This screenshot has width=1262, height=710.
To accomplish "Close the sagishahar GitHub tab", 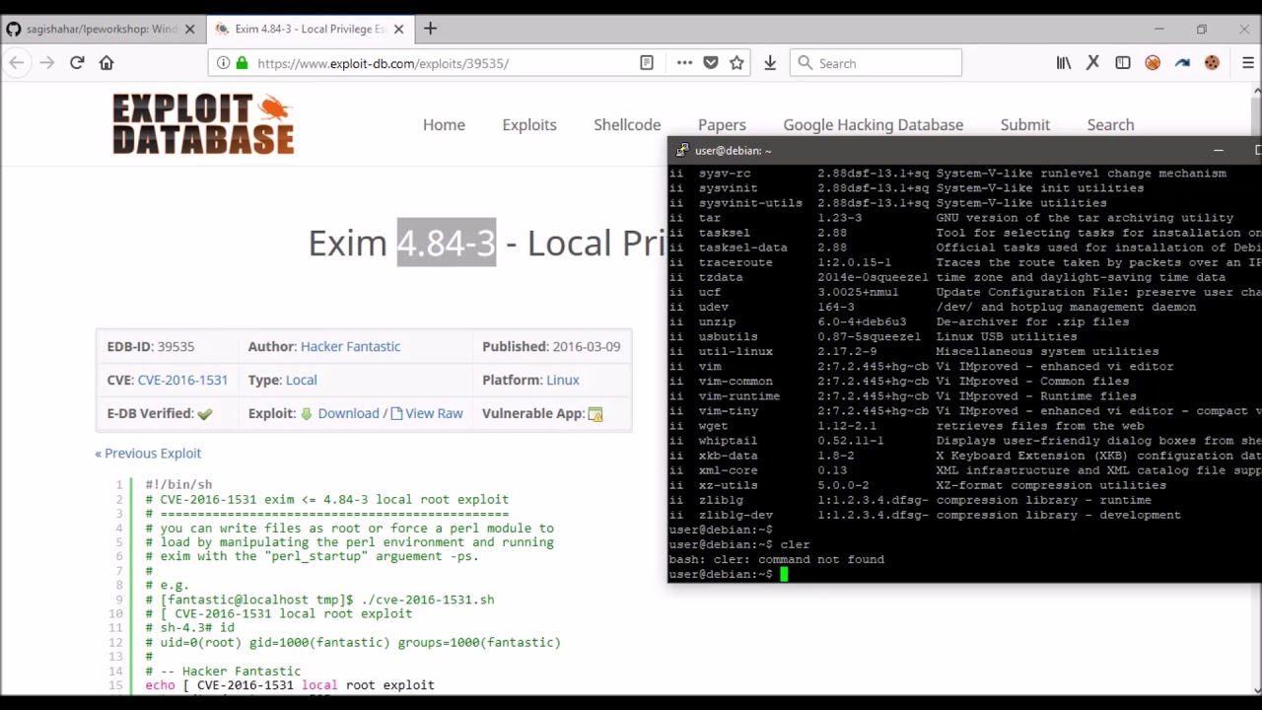I will (190, 30).
